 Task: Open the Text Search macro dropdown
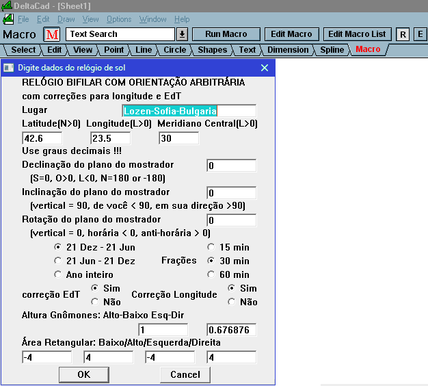point(182,34)
